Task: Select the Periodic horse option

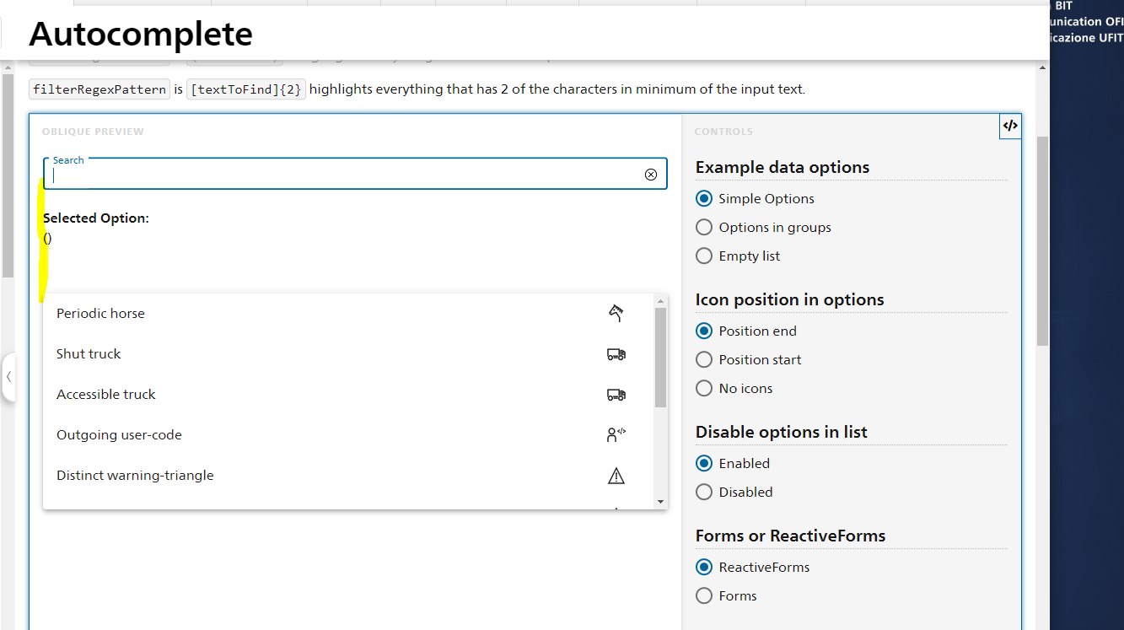Action: click(x=100, y=312)
